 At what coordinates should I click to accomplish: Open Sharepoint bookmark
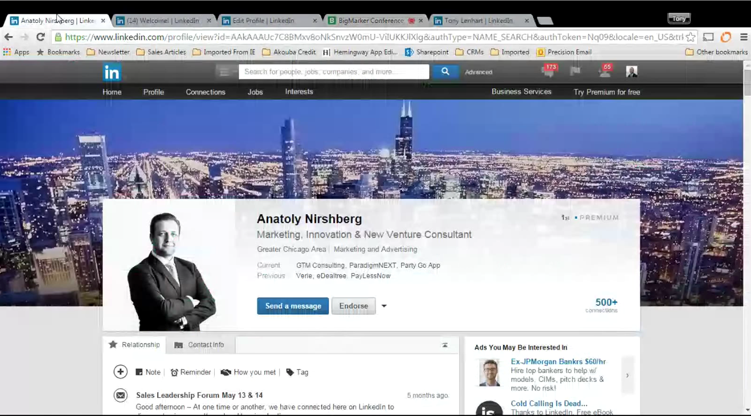click(x=427, y=52)
